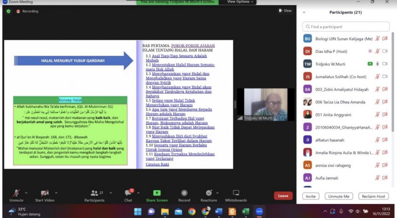Start recording with the Record icon
397x218 pixels.
(x=184, y=193)
